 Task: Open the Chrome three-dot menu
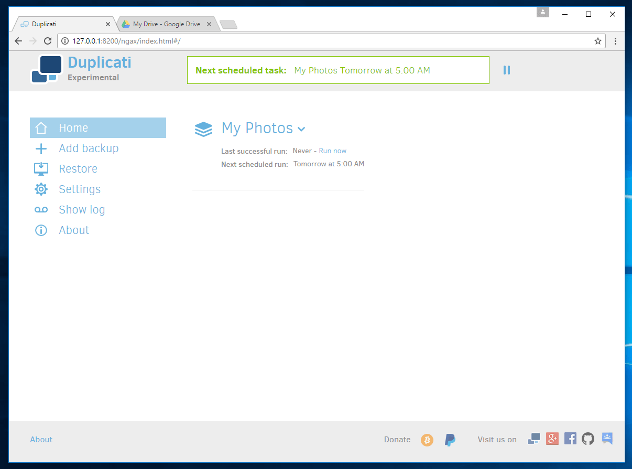pyautogui.click(x=615, y=41)
